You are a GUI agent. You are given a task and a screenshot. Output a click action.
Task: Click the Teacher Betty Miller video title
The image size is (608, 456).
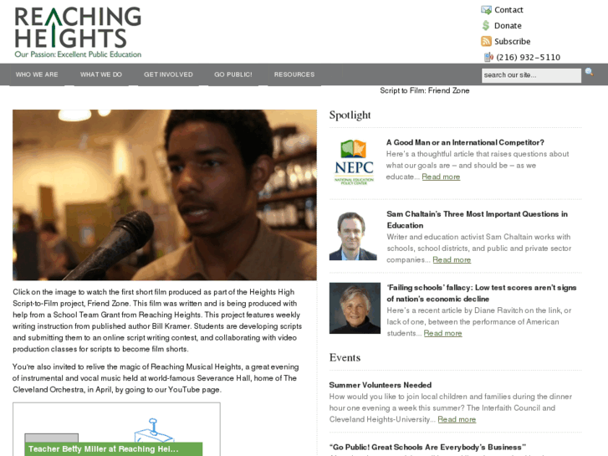(x=103, y=449)
